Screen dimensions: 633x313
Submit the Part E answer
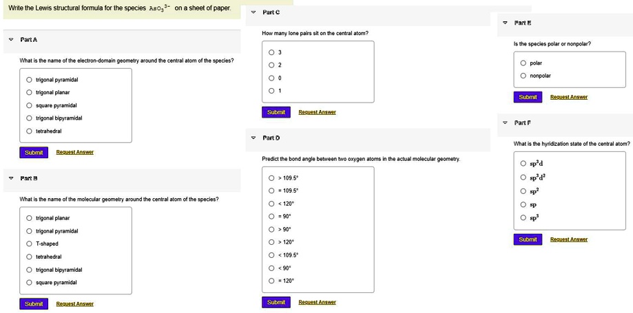point(528,97)
